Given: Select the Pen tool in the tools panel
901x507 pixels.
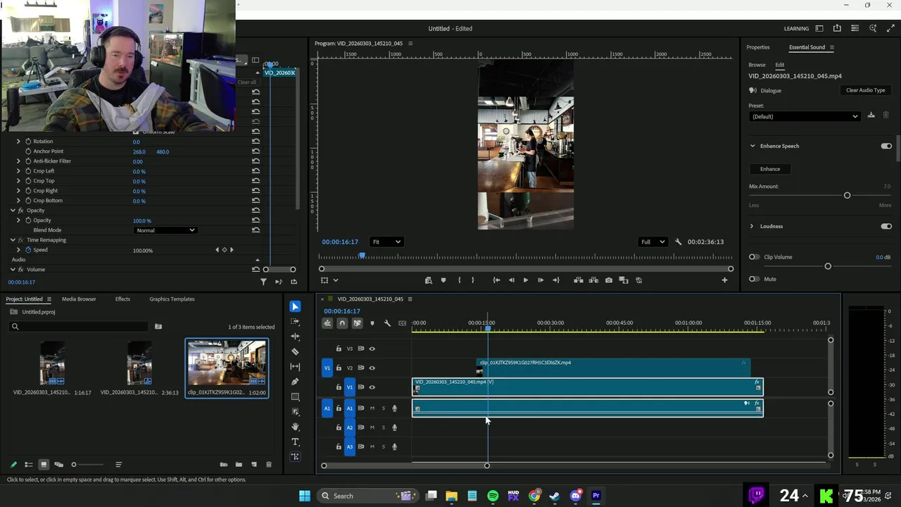Looking at the screenshot, I should pyautogui.click(x=295, y=382).
